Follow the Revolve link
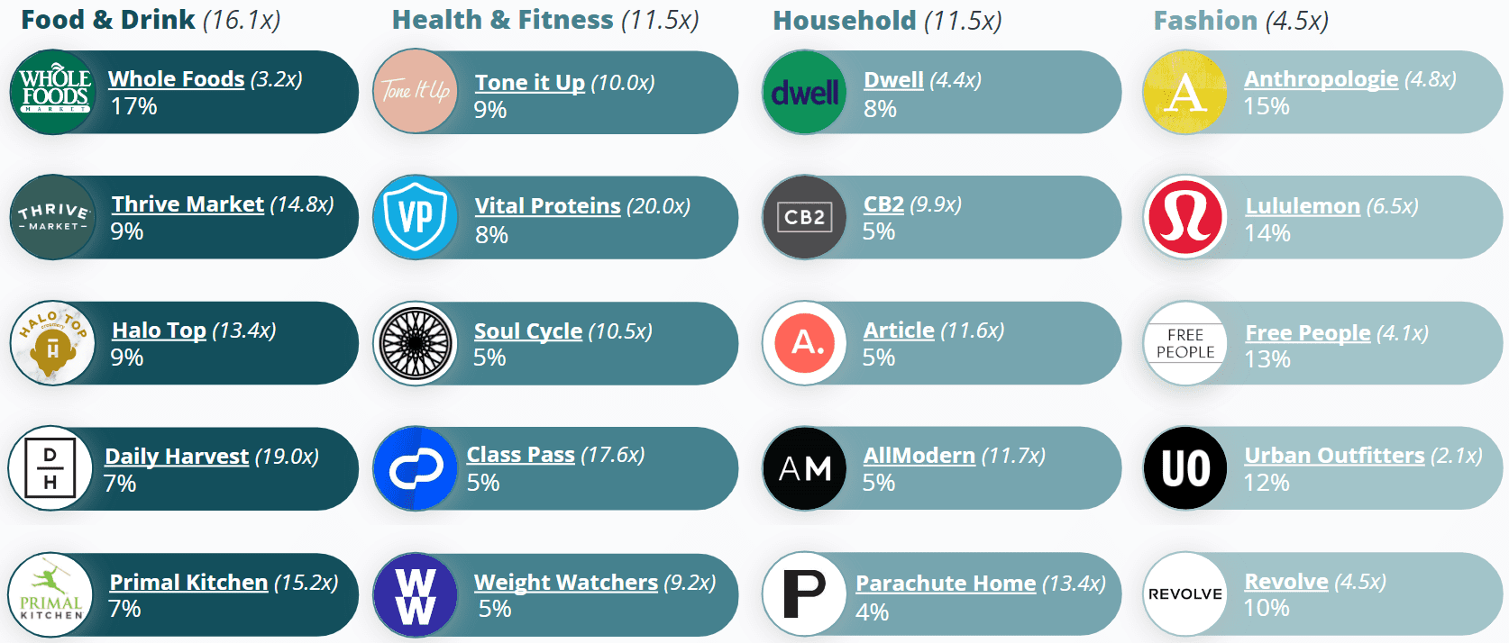 1285,582
